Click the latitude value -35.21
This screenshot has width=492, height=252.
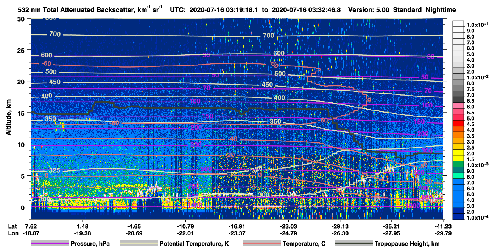pyautogui.click(x=391, y=226)
